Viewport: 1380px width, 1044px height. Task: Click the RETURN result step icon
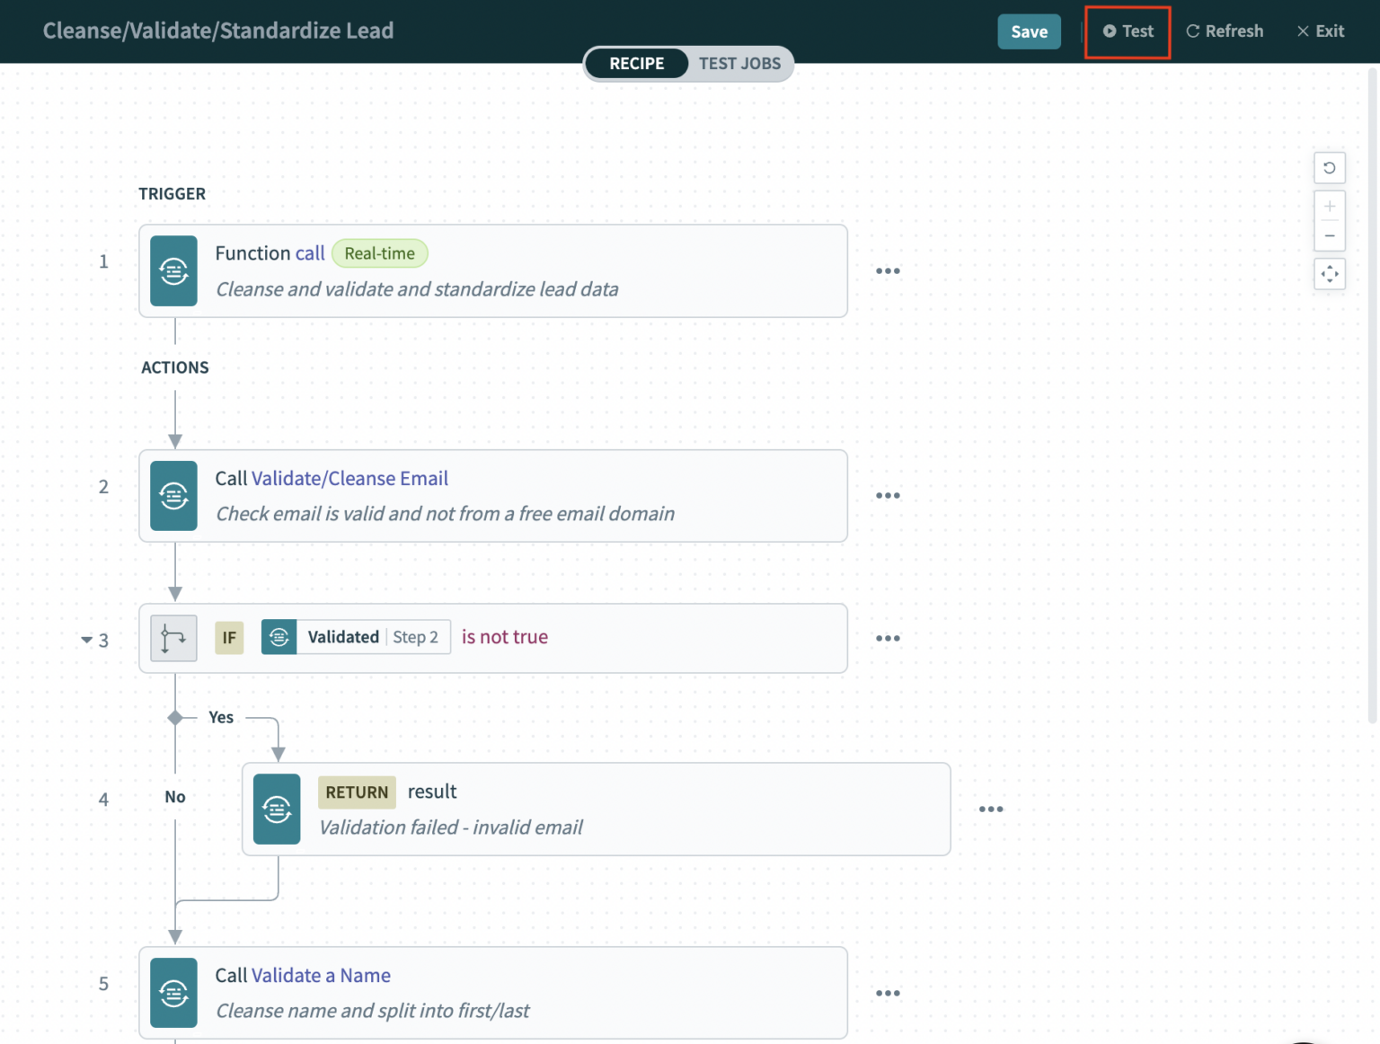click(276, 809)
